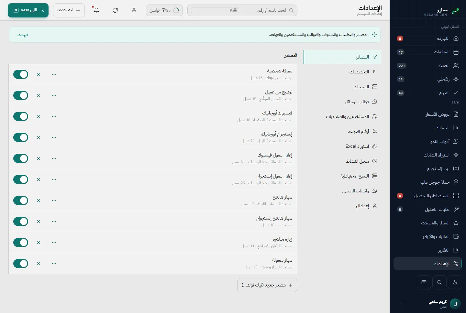Turn off إعلان ممول إنستجرام switch
The height and width of the screenshot is (313, 466).
click(x=21, y=179)
